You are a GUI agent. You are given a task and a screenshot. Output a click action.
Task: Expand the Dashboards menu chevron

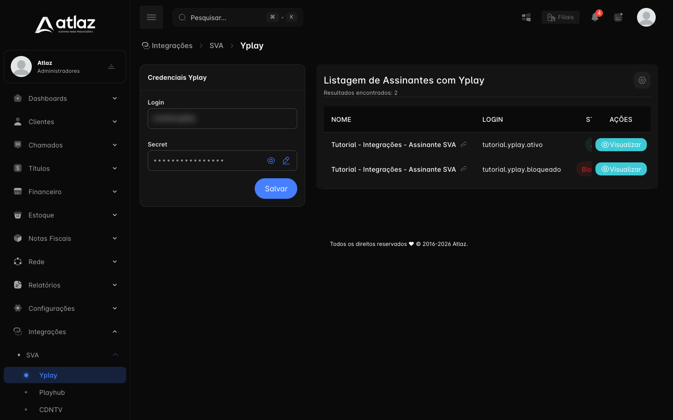pos(115,98)
